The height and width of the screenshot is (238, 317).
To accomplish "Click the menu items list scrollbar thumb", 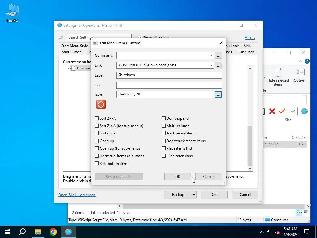I will 250,146.
